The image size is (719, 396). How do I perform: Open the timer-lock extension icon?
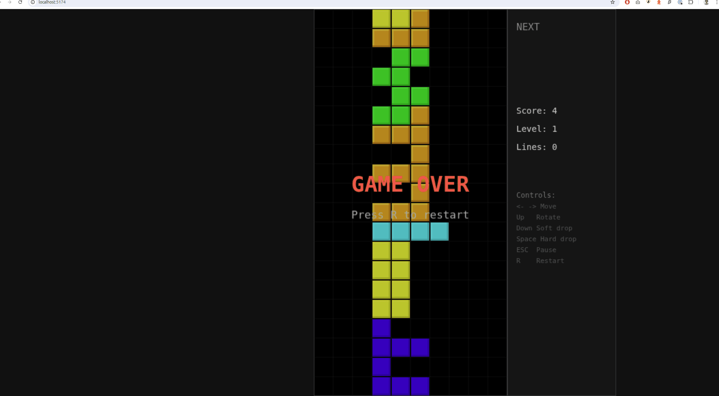pyautogui.click(x=680, y=2)
